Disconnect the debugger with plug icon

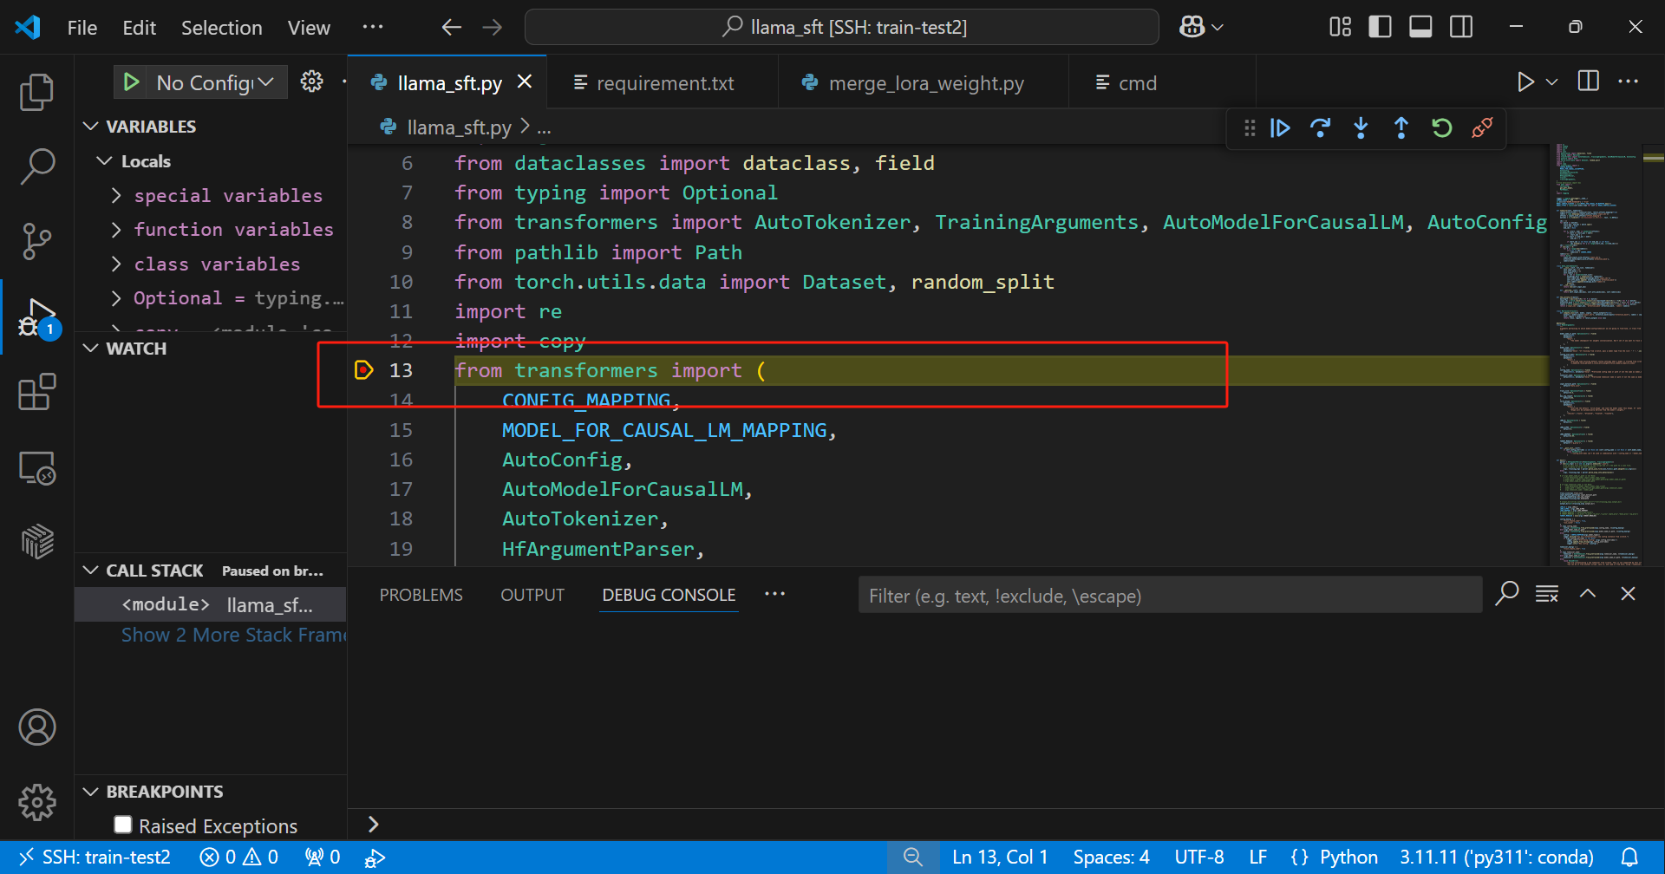point(1482,128)
